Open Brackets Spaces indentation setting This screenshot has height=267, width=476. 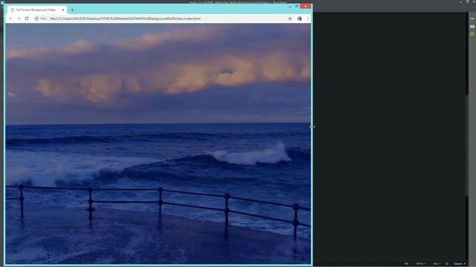coord(460,264)
